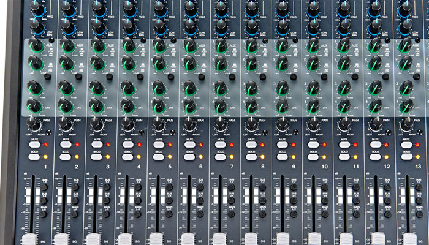Mute channel 13
The width and height of the screenshot is (429, 245).
click(x=407, y=145)
